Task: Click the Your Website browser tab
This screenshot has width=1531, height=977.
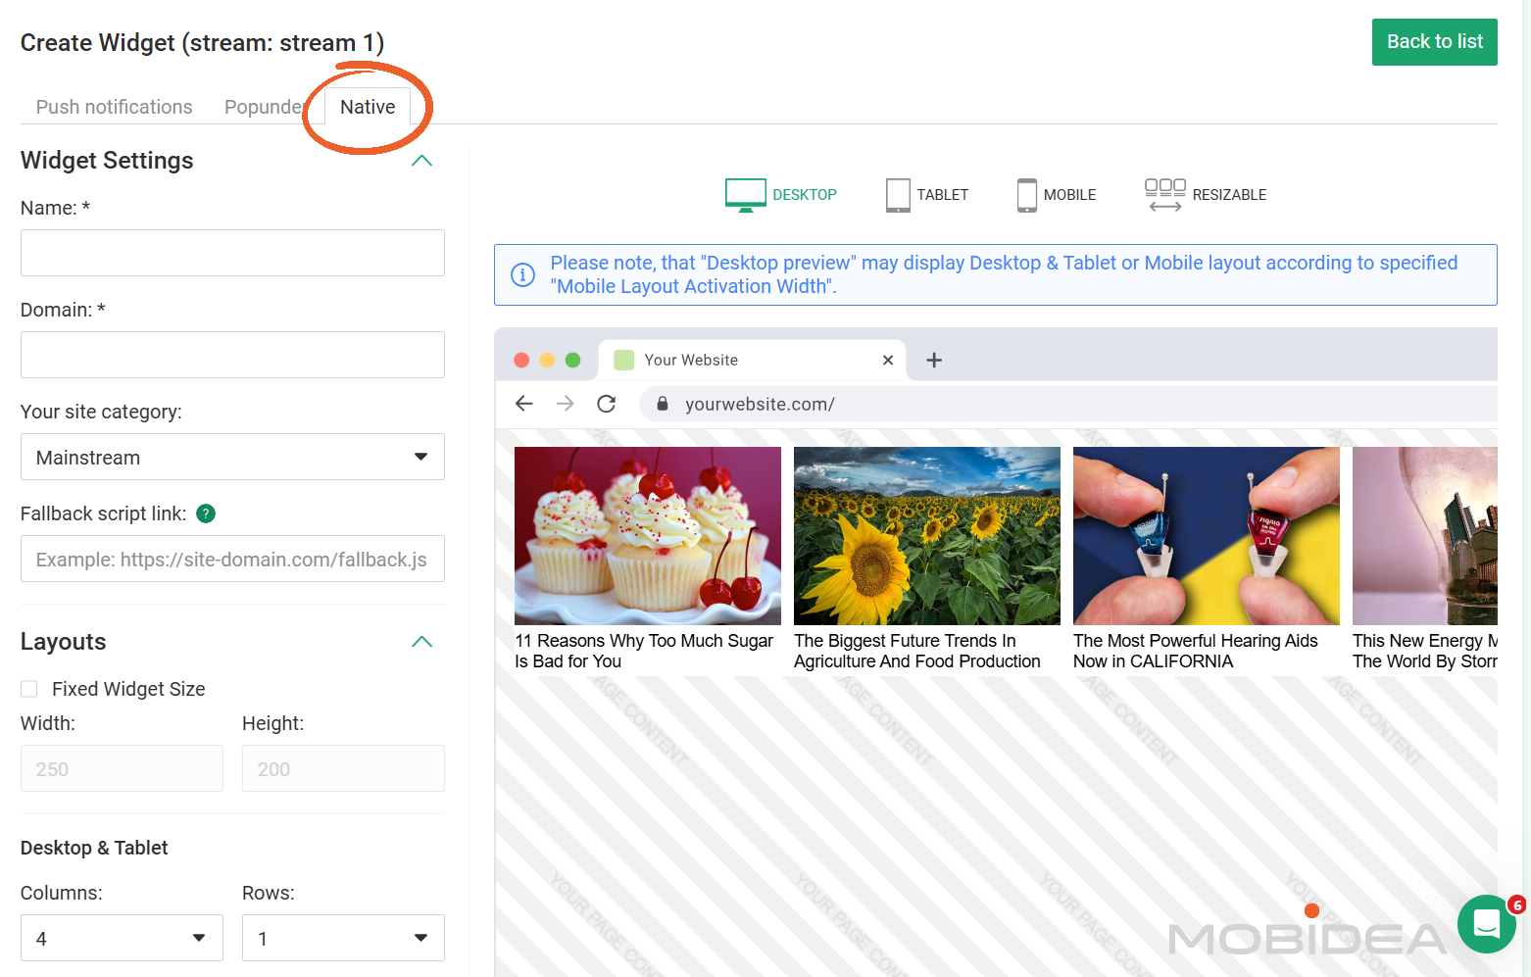Action: [x=753, y=361]
